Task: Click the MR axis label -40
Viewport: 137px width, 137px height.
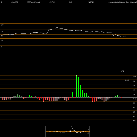Action: 134,108
